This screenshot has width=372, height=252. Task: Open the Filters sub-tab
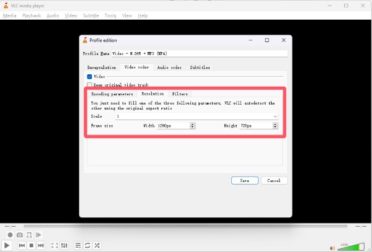(x=180, y=94)
